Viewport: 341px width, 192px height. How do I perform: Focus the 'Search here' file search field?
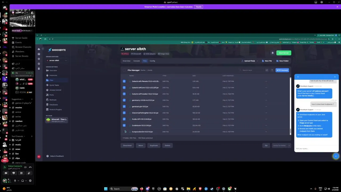(251, 70)
